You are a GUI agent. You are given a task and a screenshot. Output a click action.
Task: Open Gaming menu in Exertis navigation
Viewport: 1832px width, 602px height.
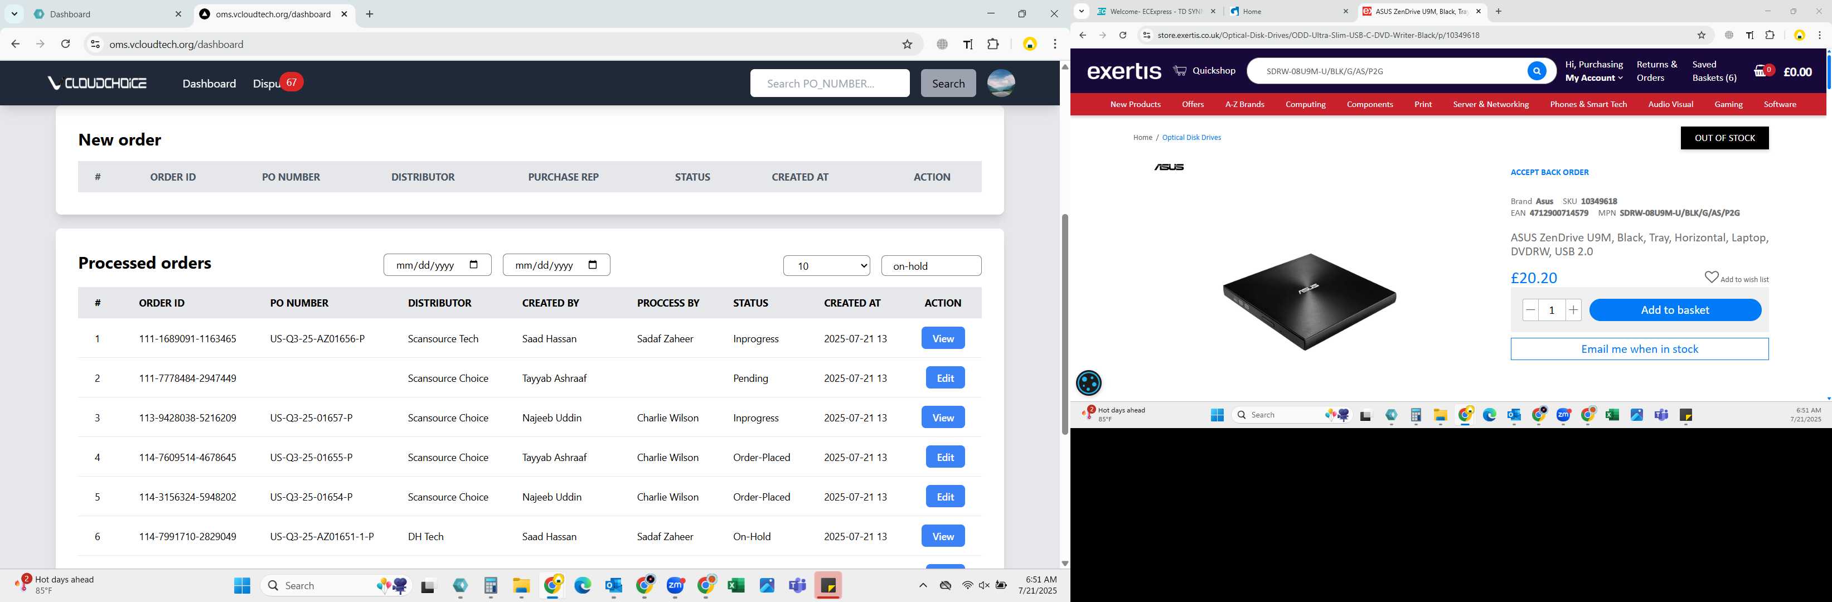[1728, 104]
